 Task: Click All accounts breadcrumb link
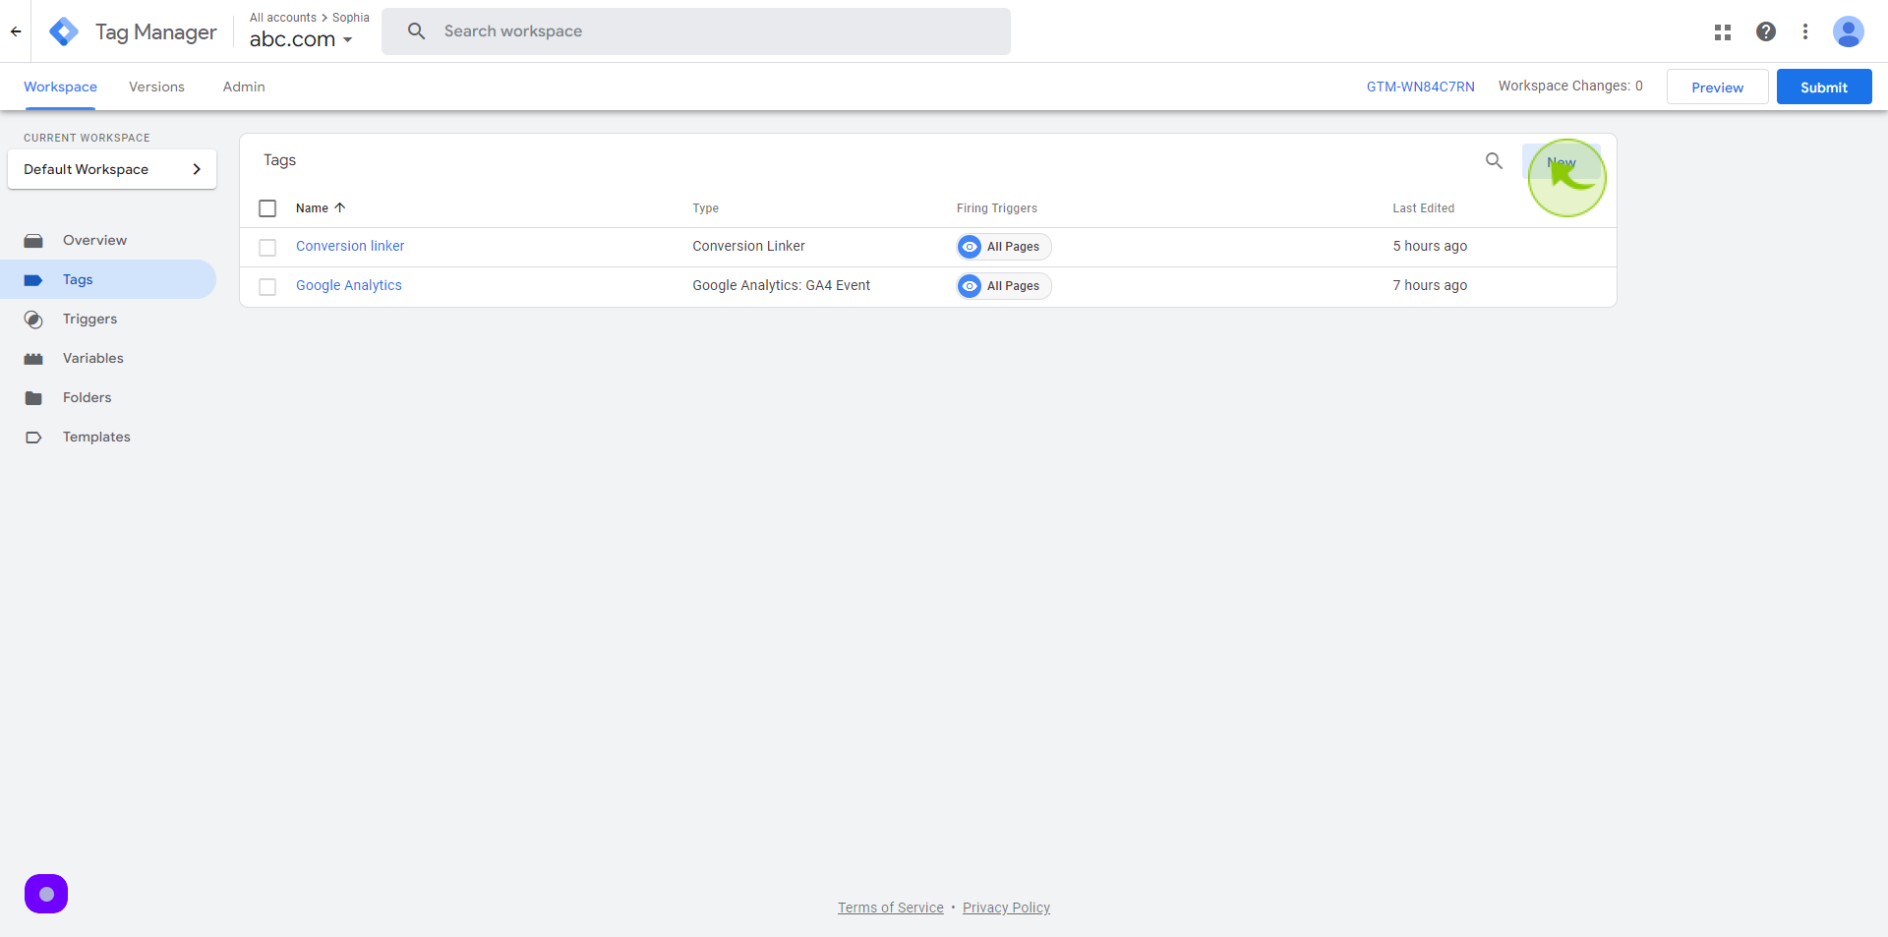tap(283, 18)
